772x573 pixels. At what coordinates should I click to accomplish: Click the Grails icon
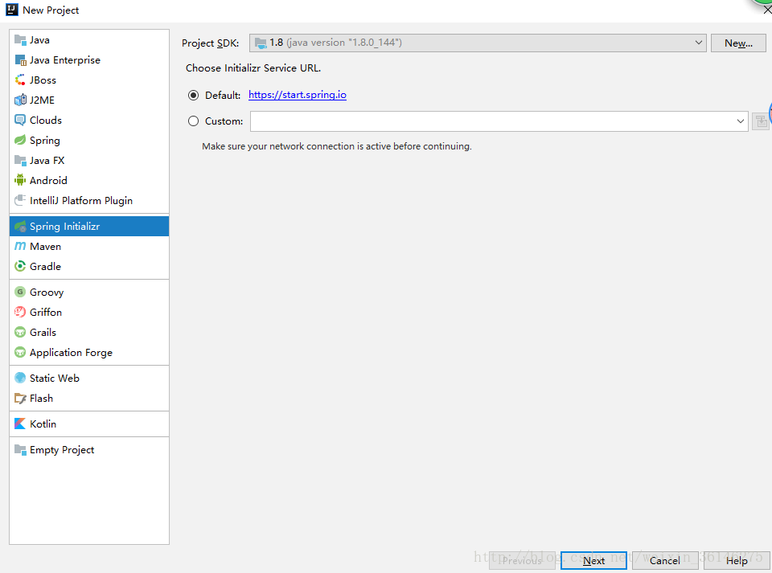tap(20, 333)
